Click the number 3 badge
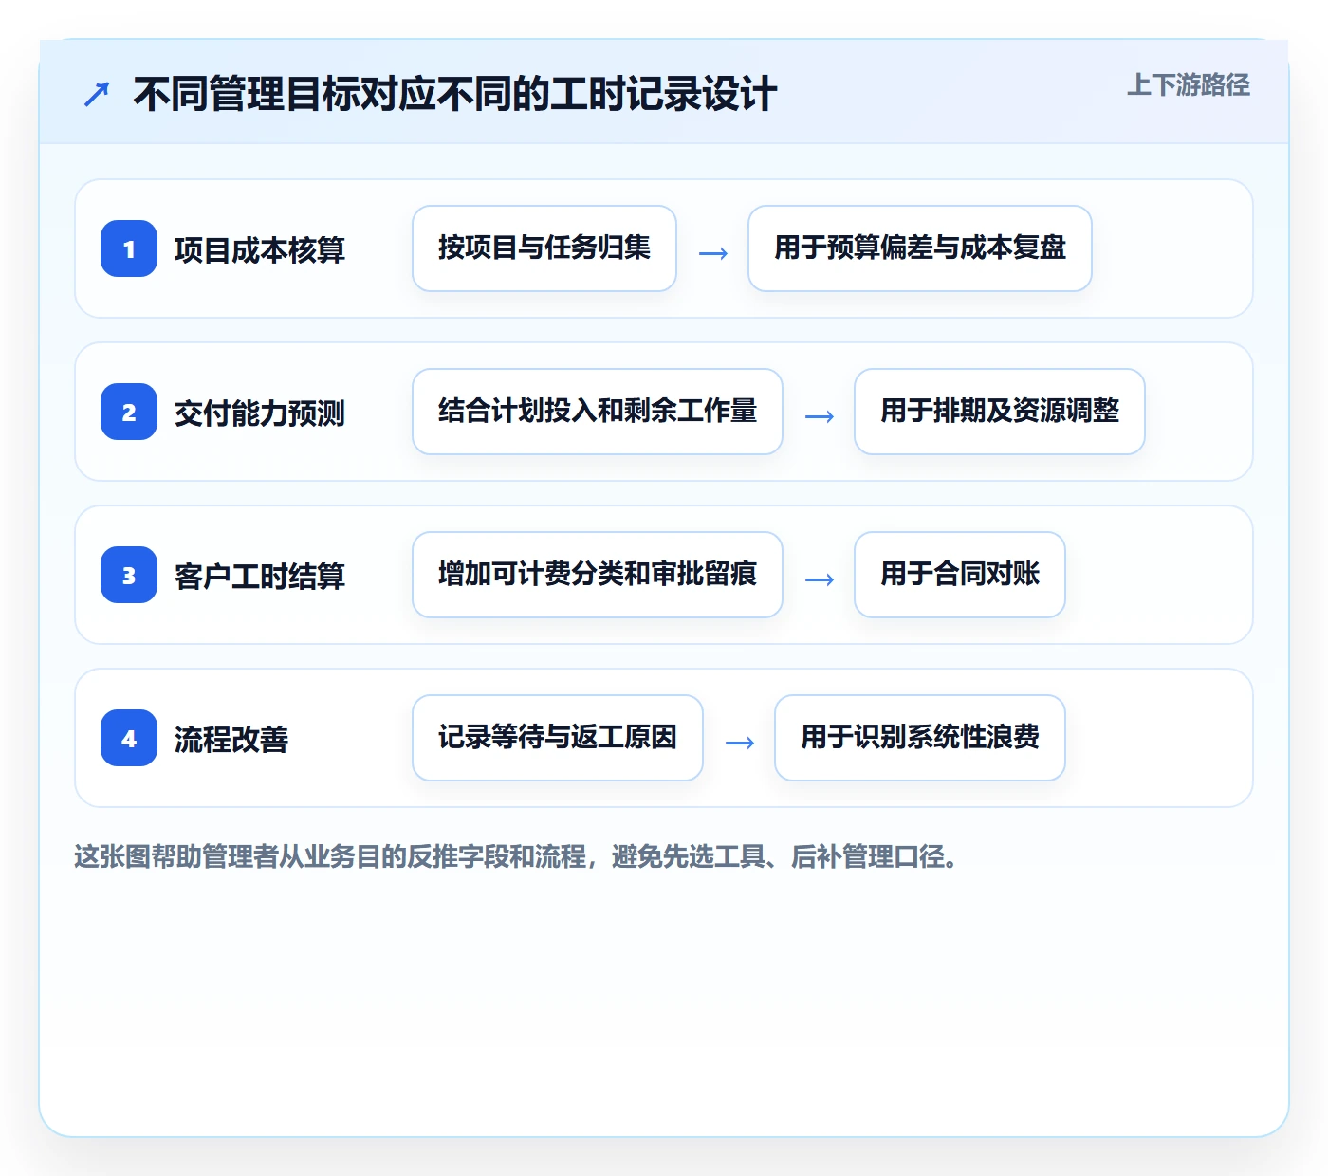The height and width of the screenshot is (1176, 1328). tap(129, 575)
